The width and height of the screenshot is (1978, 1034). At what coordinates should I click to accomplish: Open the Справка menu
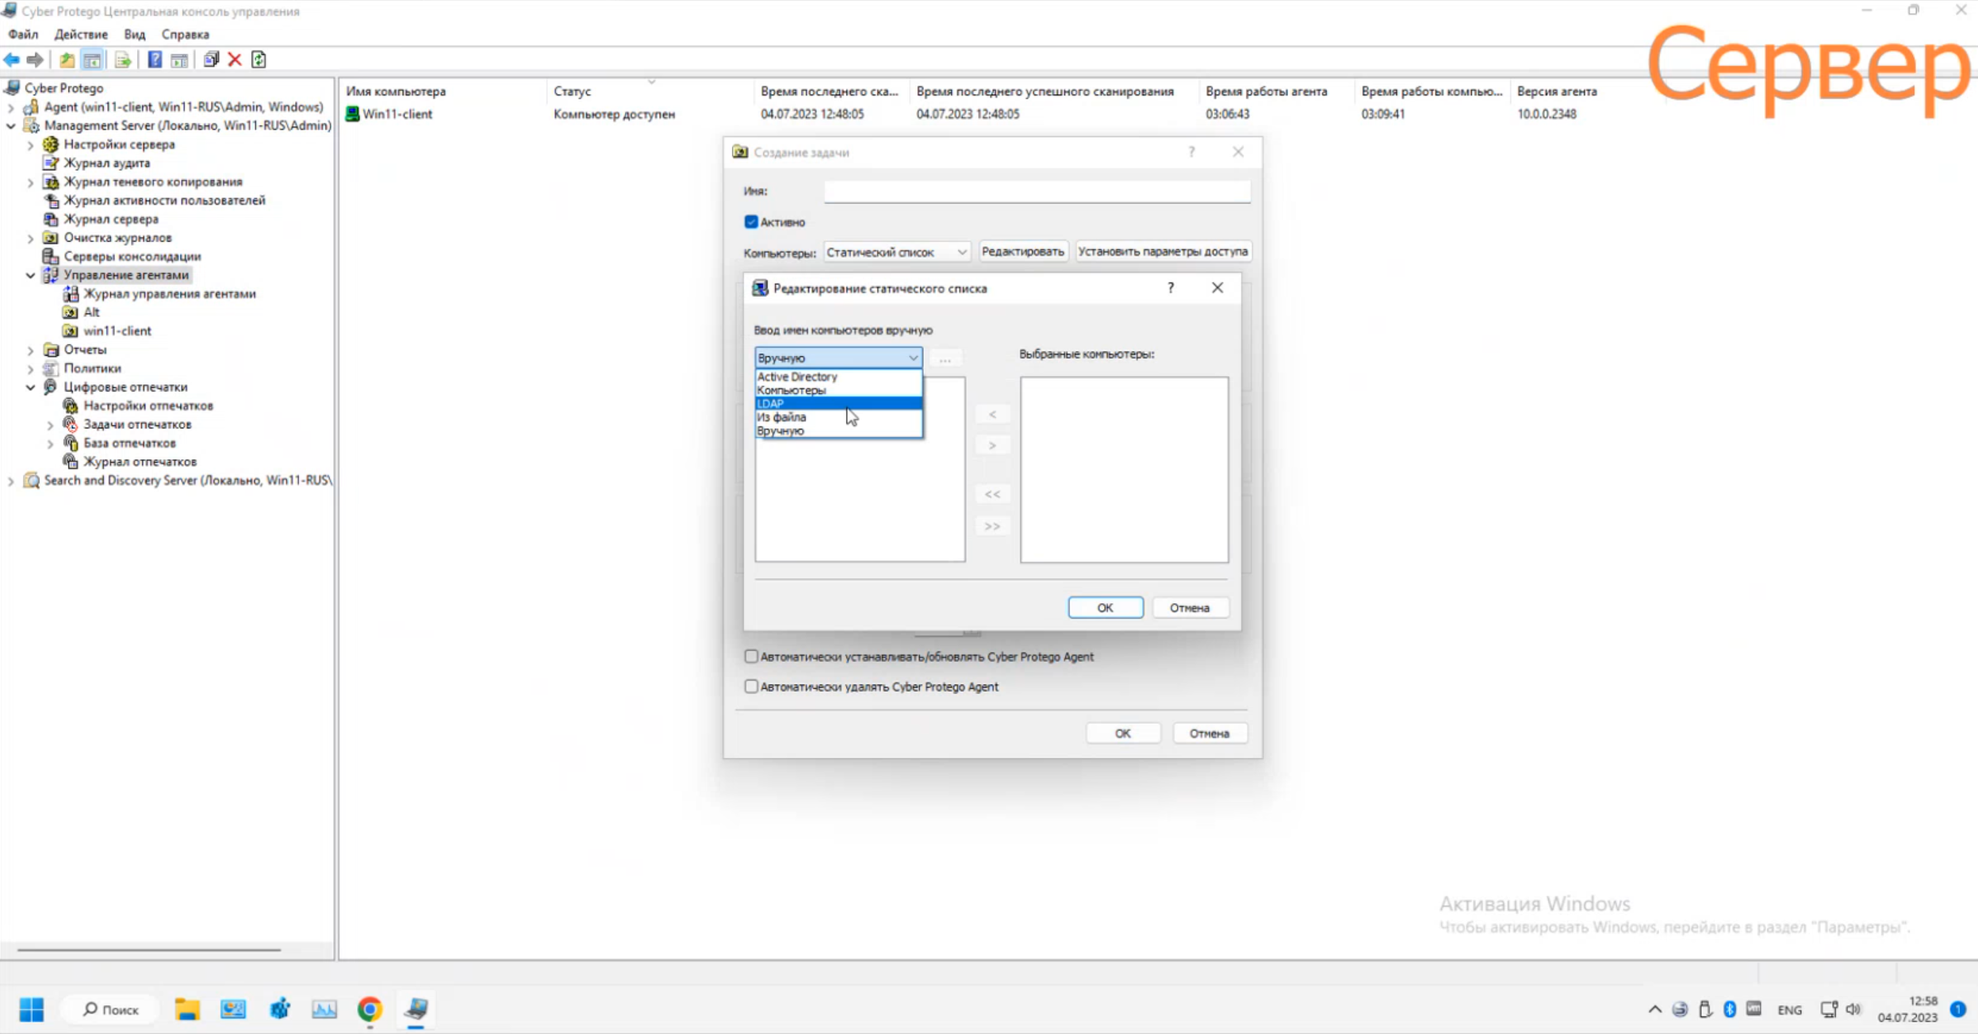click(x=185, y=34)
